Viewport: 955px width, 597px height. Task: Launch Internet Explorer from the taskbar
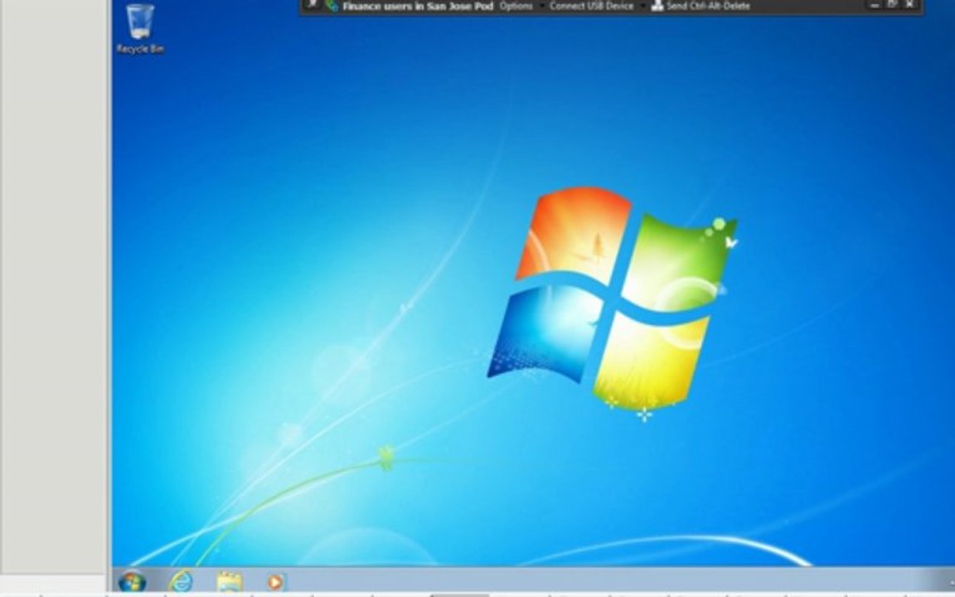point(181,582)
